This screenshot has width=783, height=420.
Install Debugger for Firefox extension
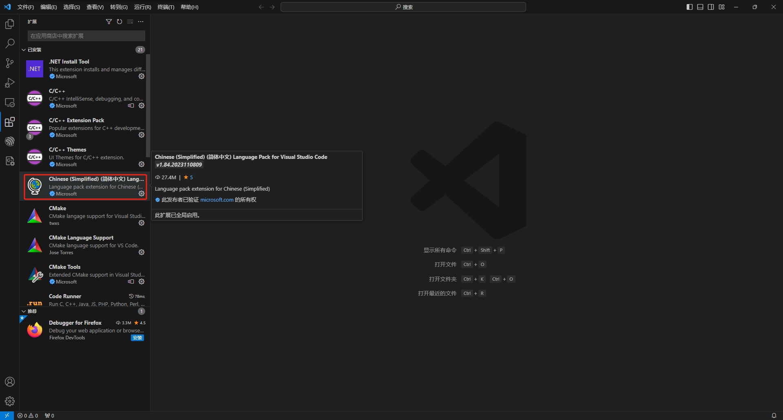tap(137, 338)
